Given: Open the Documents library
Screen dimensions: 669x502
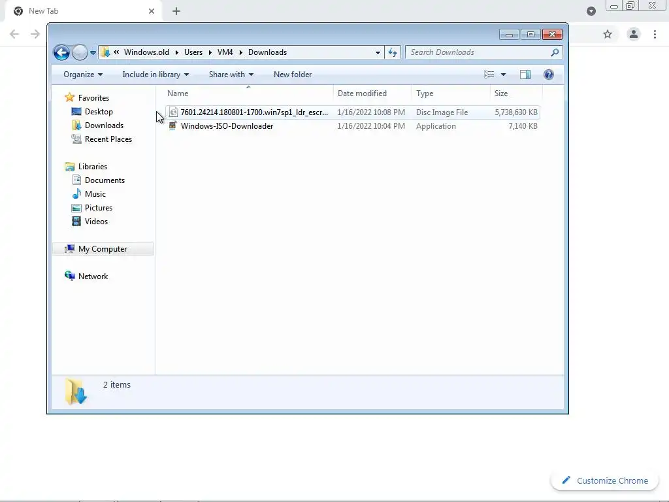Looking at the screenshot, I should [105, 180].
